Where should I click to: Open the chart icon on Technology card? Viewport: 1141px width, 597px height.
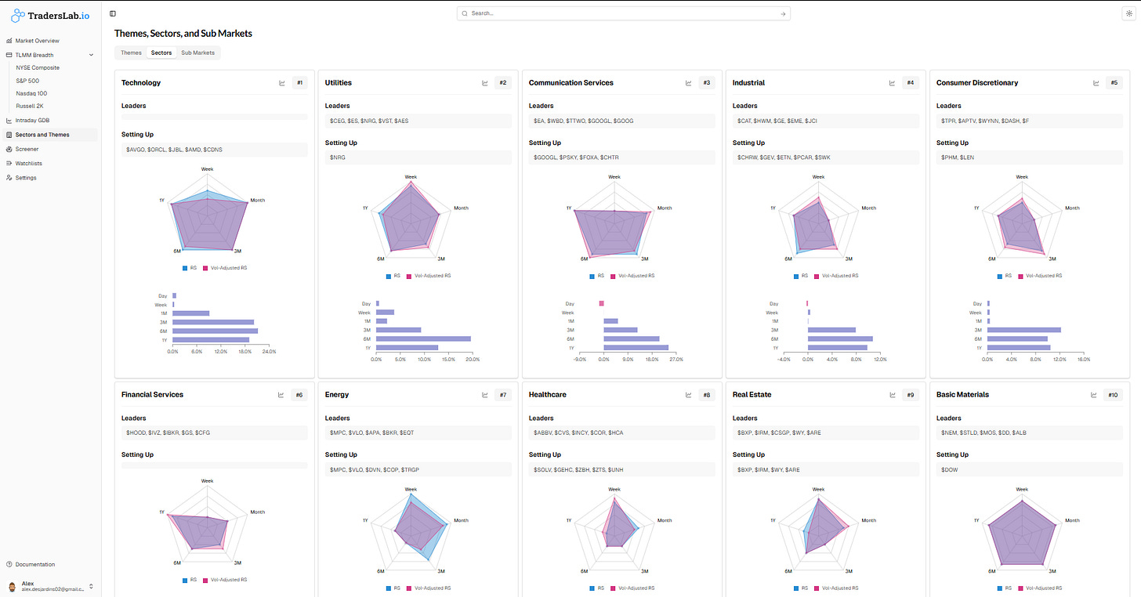[x=281, y=82]
